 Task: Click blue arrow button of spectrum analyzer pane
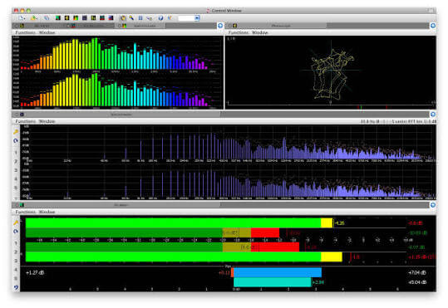click(433, 115)
